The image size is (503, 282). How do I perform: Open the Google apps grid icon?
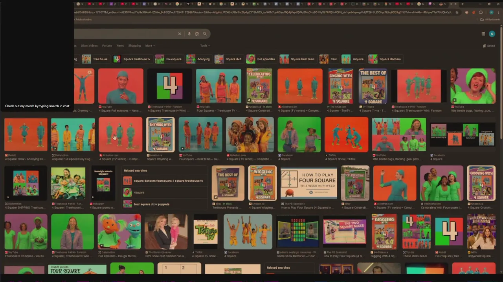[483, 34]
